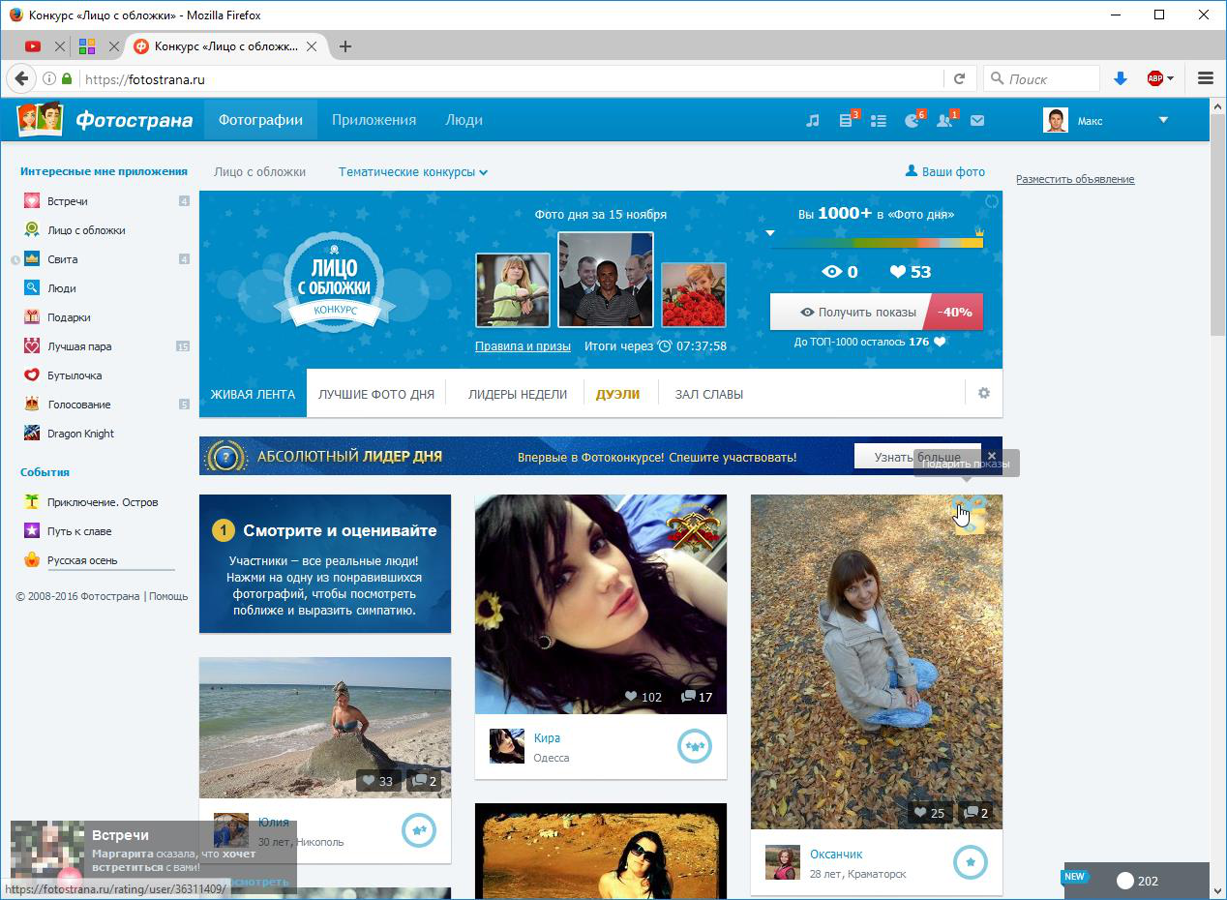Image resolution: width=1227 pixels, height=900 pixels.
Task: Open the mail envelope icon
Action: click(x=977, y=121)
